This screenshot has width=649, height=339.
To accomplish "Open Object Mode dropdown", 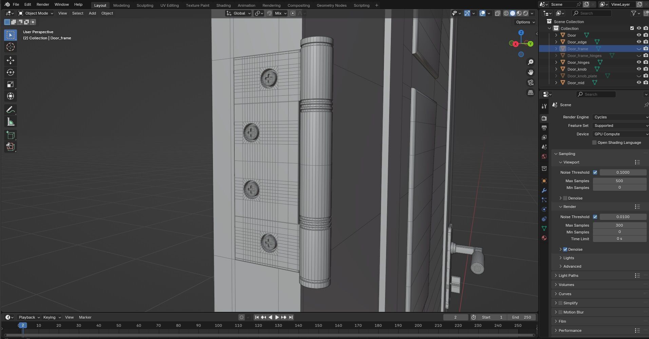I will (x=36, y=13).
